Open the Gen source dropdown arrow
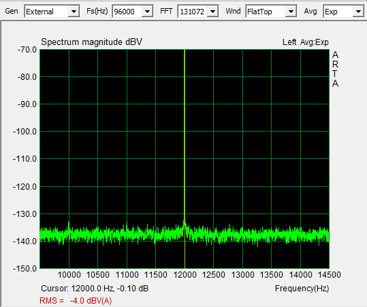 (74, 12)
